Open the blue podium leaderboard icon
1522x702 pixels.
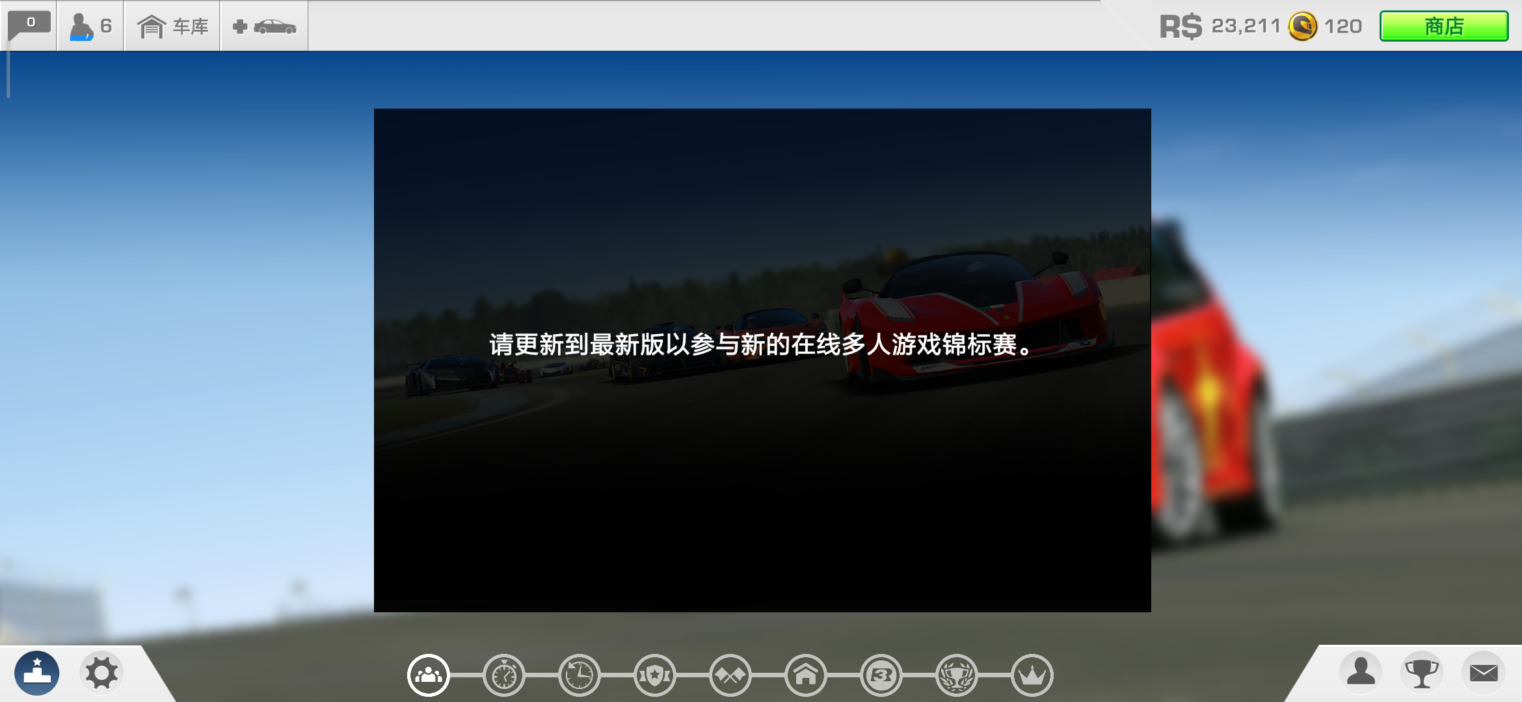click(37, 673)
